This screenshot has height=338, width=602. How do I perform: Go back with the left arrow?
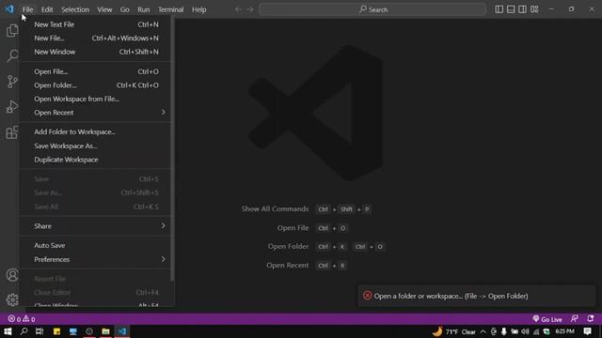tap(238, 9)
